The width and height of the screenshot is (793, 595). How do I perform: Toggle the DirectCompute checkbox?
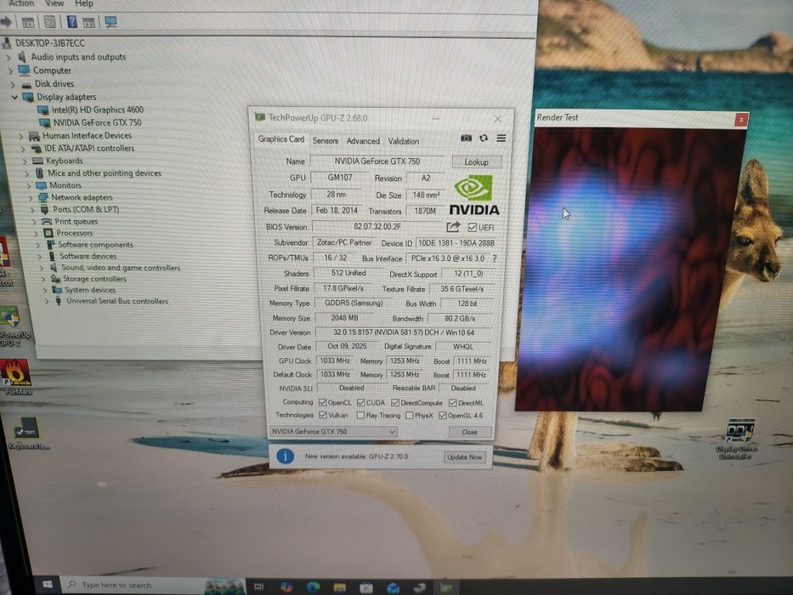pyautogui.click(x=395, y=403)
